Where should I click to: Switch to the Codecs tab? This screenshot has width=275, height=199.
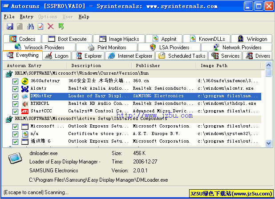point(22,39)
